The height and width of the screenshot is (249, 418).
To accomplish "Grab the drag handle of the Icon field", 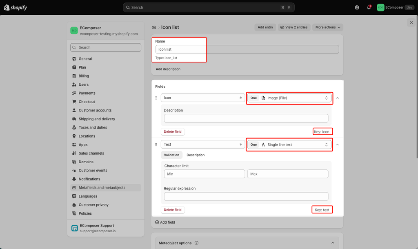I will (156, 98).
